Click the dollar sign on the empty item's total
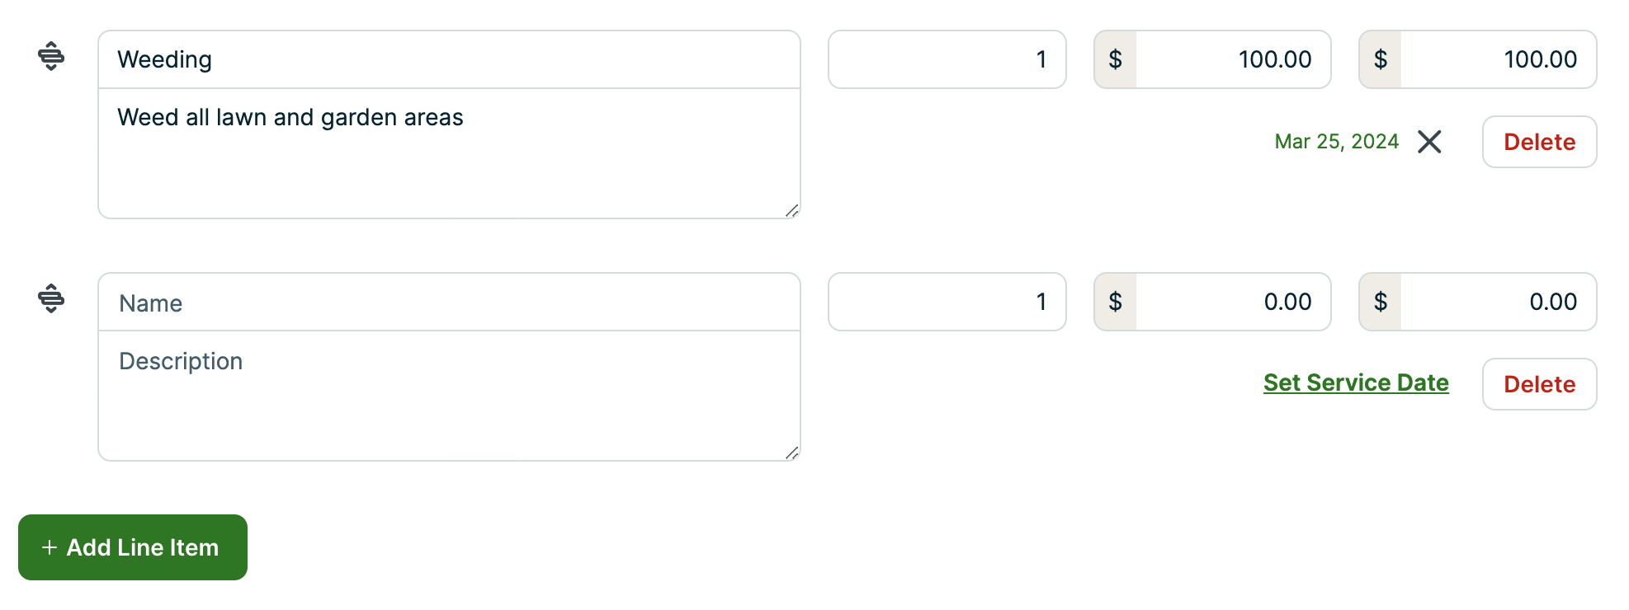The height and width of the screenshot is (610, 1629). tap(1380, 302)
